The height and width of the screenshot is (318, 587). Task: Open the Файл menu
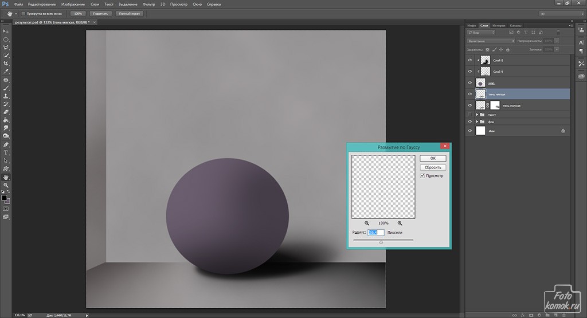pyautogui.click(x=18, y=4)
